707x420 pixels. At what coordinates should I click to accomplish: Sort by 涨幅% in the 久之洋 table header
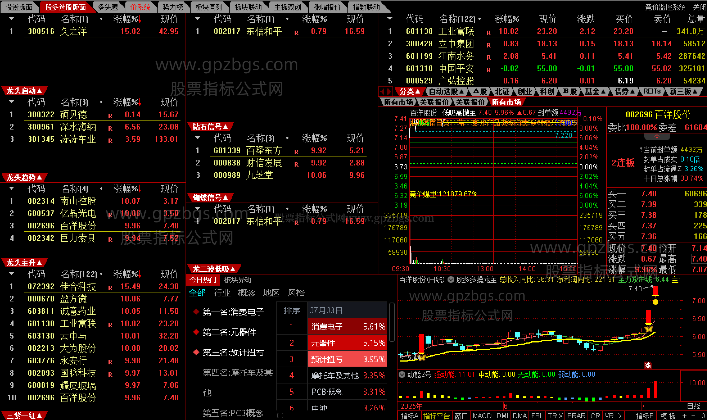pyautogui.click(x=127, y=19)
